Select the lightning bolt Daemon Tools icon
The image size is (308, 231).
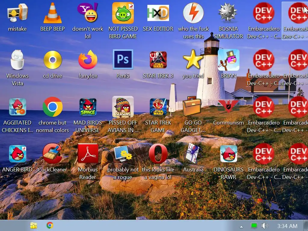point(193,13)
